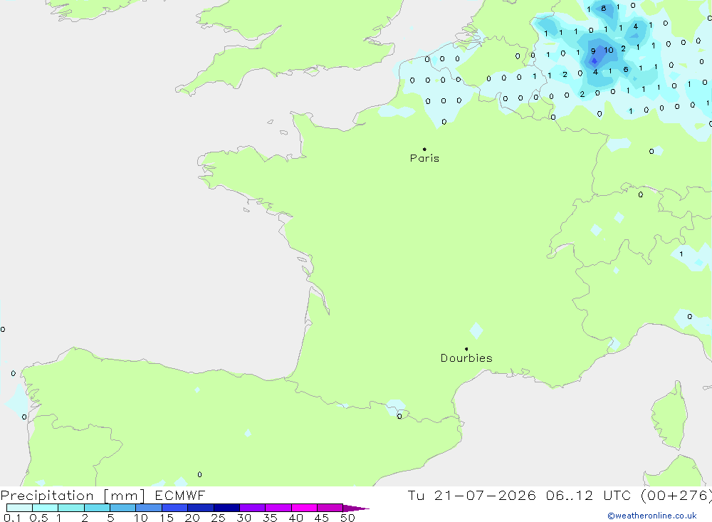Click the 40–45 mm magenta legend swatch
712x522 pixels.
click(x=304, y=508)
